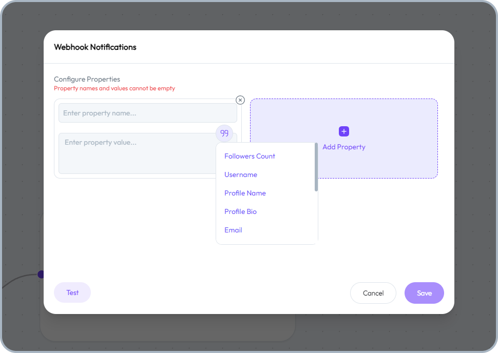The height and width of the screenshot is (353, 498).
Task: Select Email in the variable dropdown
Action: point(233,230)
